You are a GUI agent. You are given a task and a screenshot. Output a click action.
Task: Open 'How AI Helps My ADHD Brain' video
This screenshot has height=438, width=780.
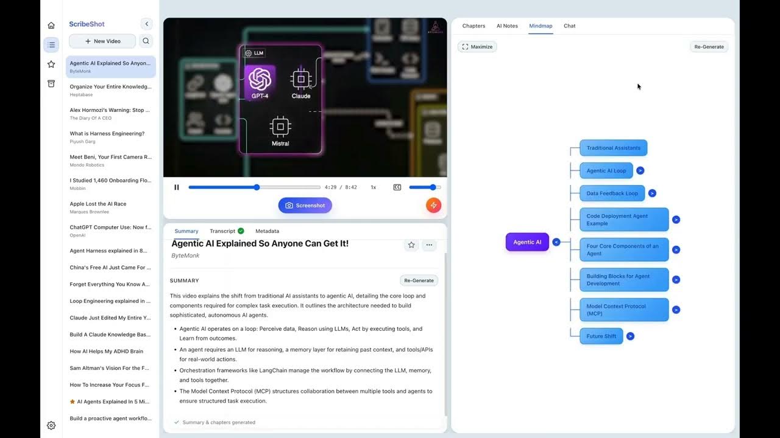pyautogui.click(x=111, y=352)
